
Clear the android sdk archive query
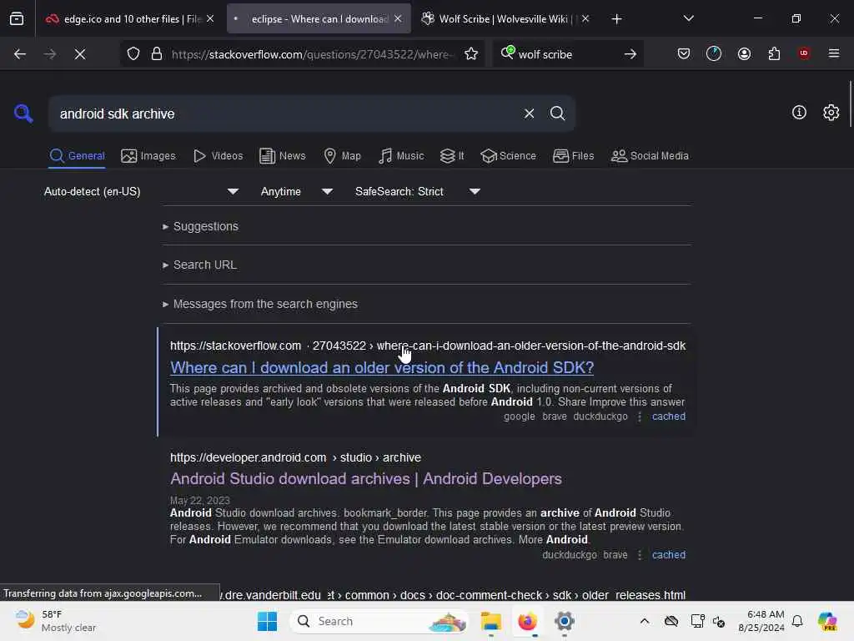[x=529, y=114]
